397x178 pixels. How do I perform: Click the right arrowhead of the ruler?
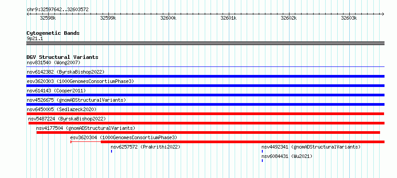coord(383,14)
